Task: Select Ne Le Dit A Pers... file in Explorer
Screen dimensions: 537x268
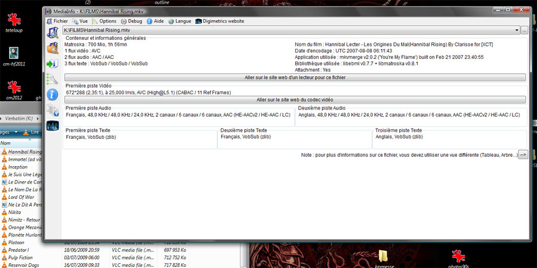Action: (x=21, y=204)
